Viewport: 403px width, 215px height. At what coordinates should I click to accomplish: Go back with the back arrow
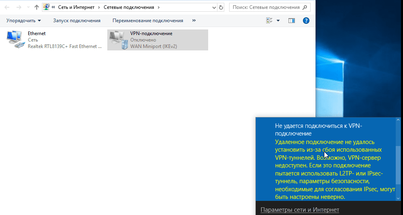click(x=7, y=7)
